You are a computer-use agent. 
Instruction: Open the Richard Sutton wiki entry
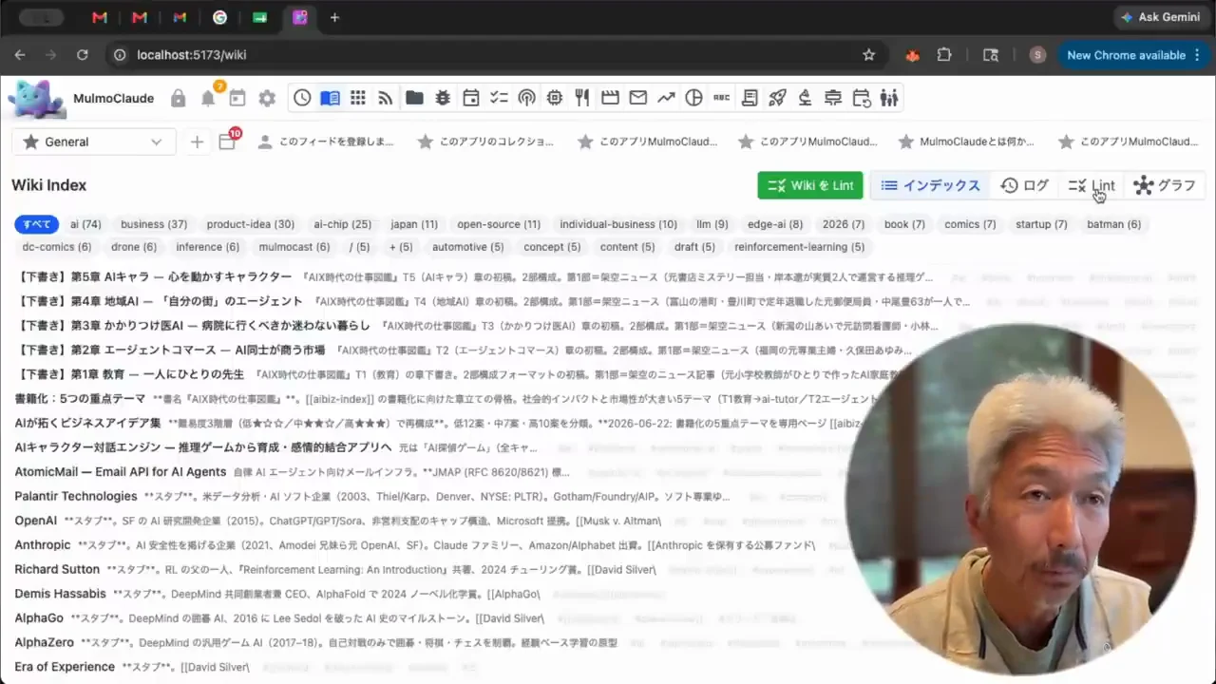click(x=57, y=569)
